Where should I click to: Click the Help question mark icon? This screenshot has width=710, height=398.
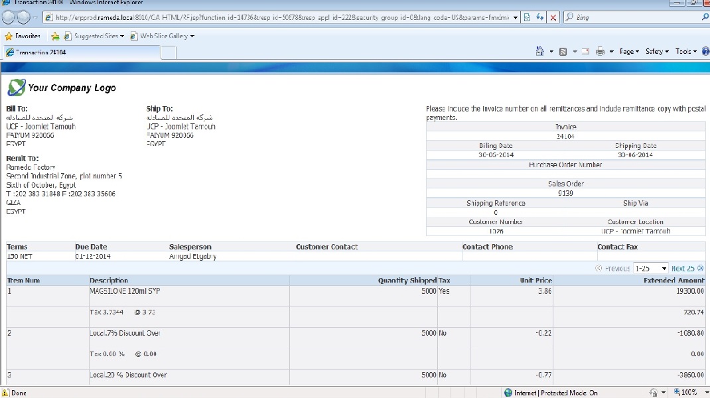(x=705, y=52)
